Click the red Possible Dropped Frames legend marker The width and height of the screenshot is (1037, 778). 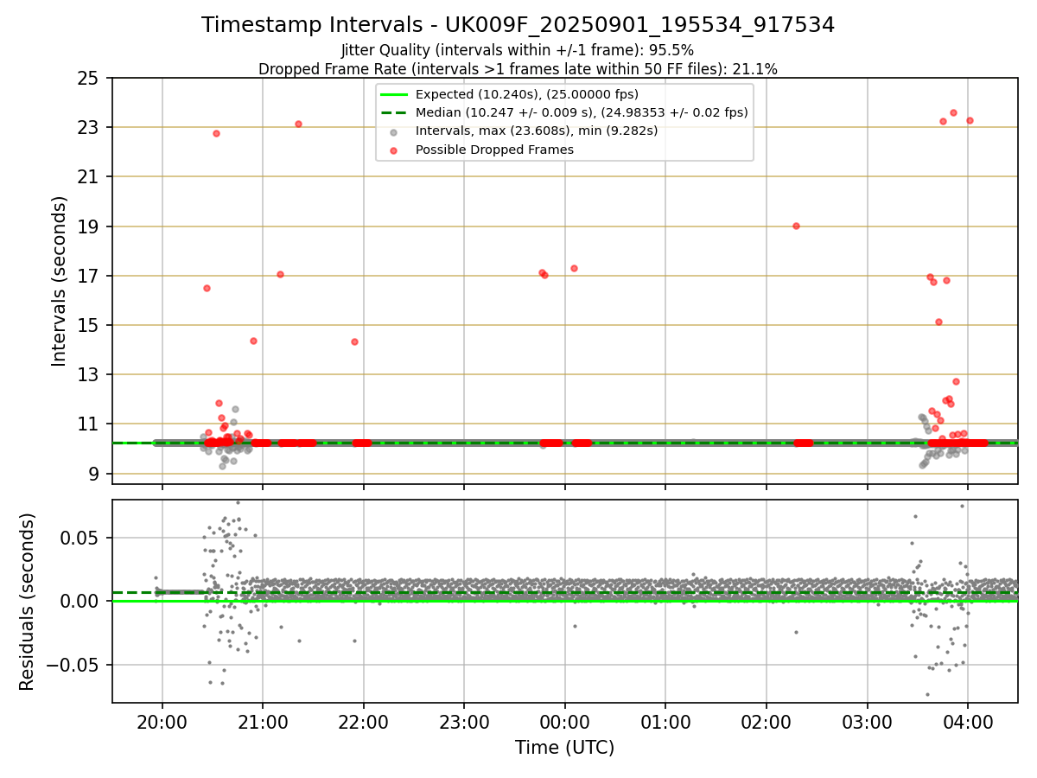point(394,150)
